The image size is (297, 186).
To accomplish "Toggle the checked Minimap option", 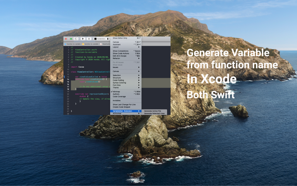I will 126,91.
